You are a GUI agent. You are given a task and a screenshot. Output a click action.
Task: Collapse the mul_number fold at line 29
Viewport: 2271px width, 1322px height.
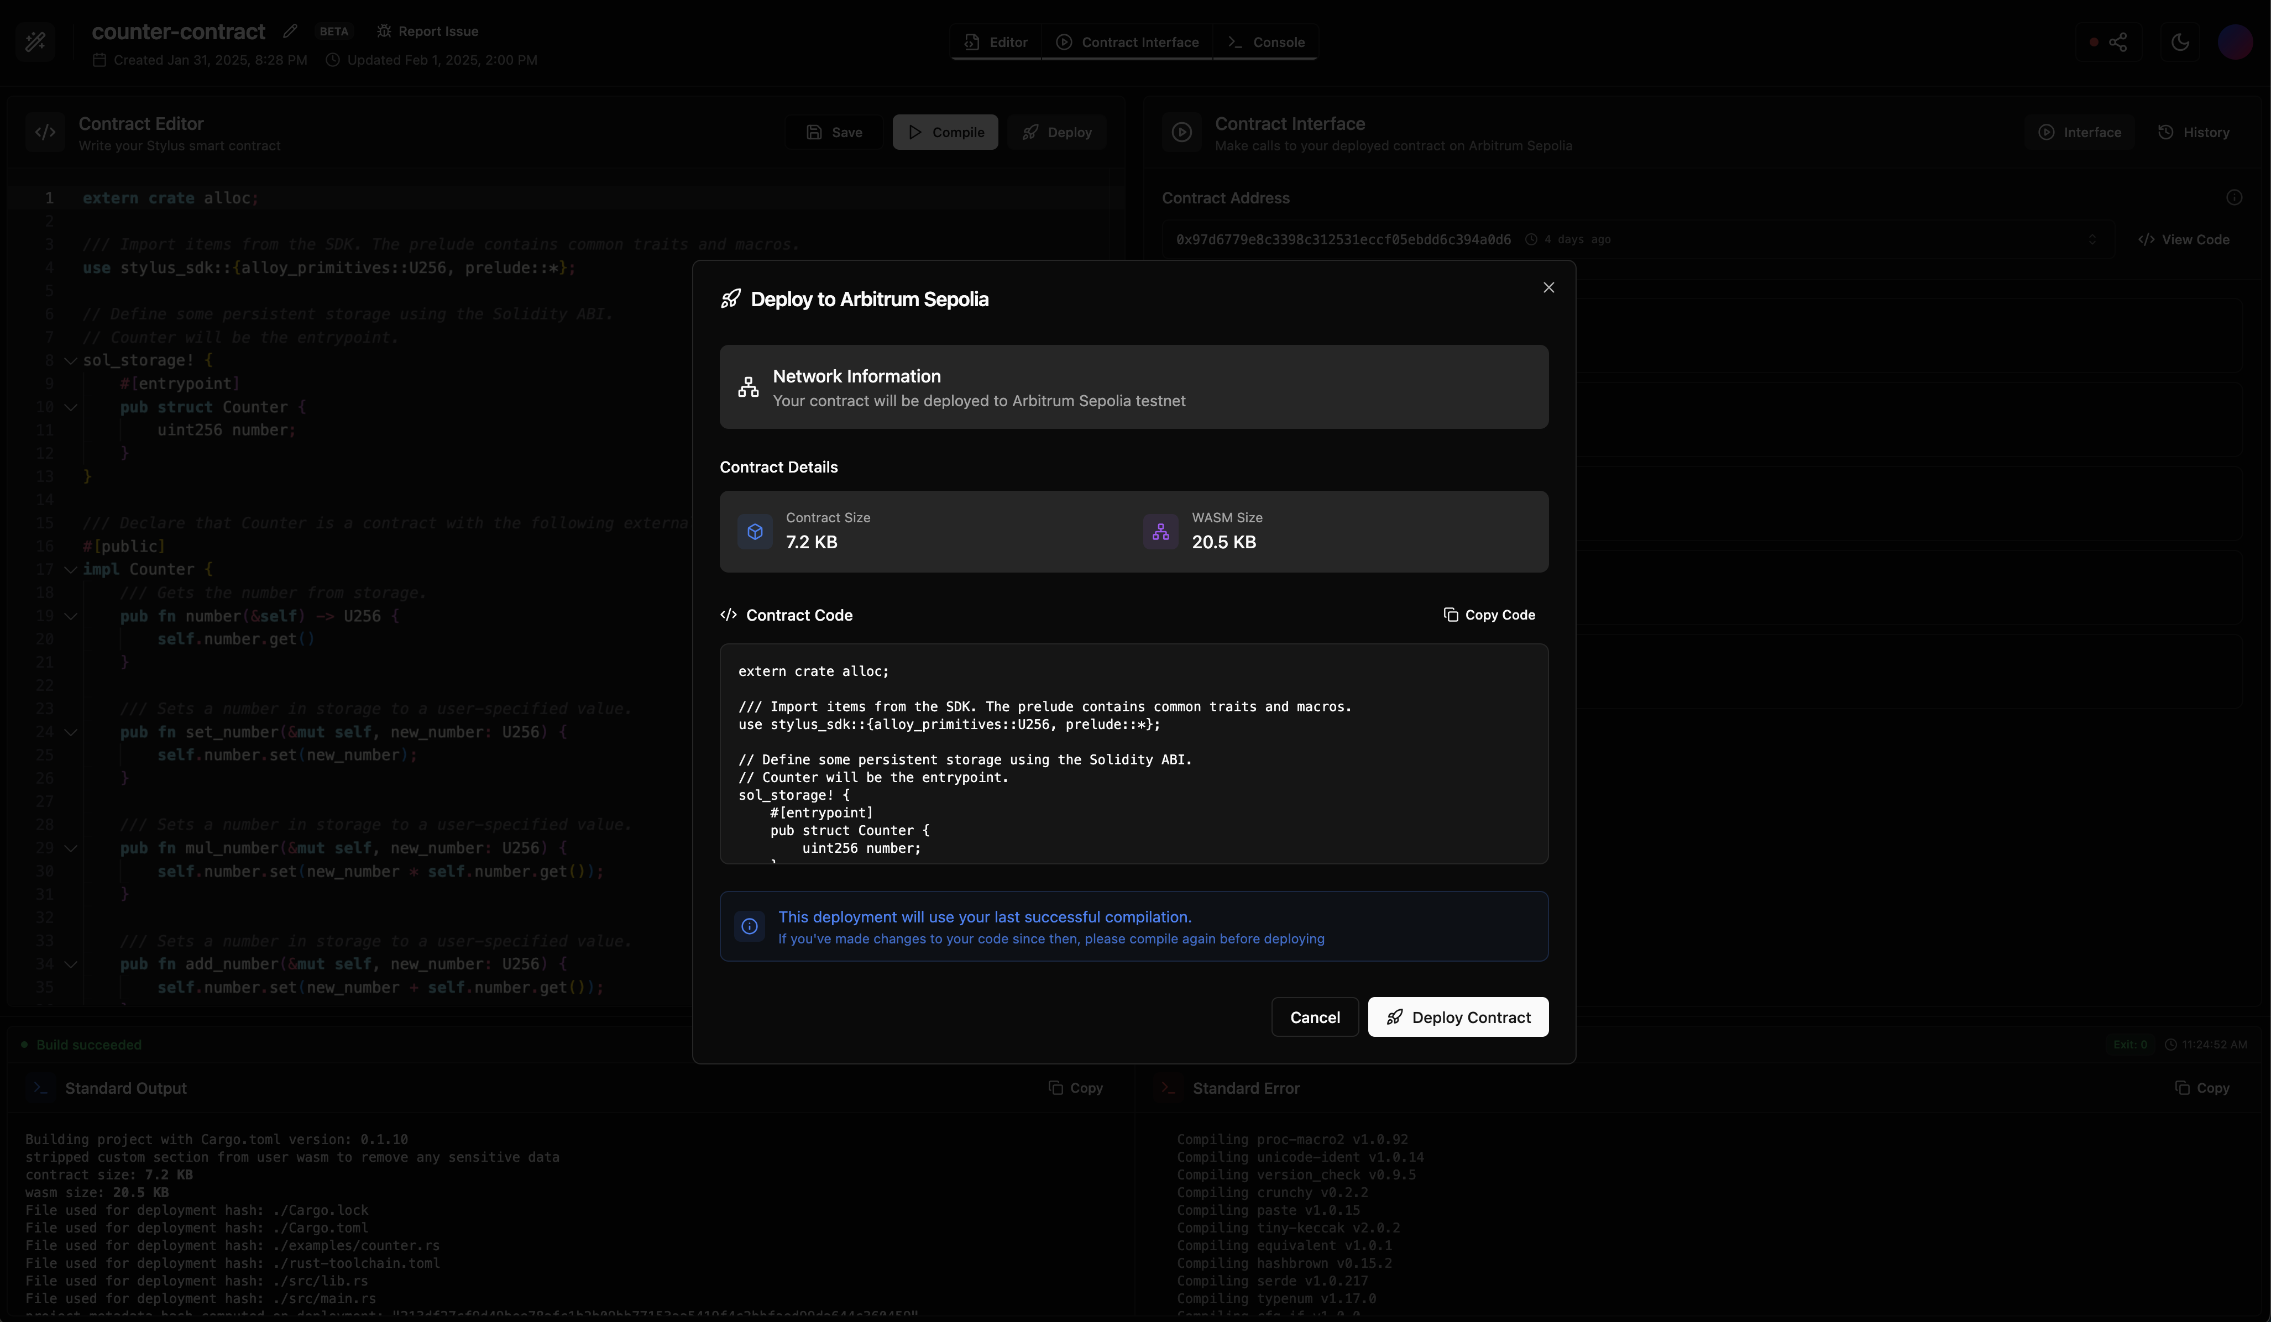coord(70,848)
